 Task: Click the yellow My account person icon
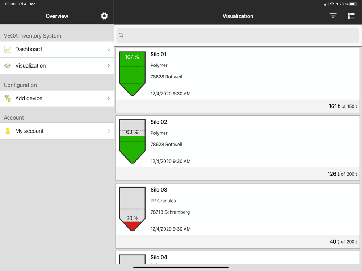click(x=8, y=131)
